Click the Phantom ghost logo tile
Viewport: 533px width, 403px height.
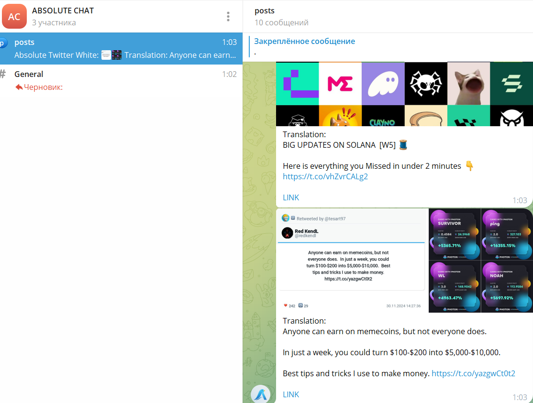click(383, 84)
